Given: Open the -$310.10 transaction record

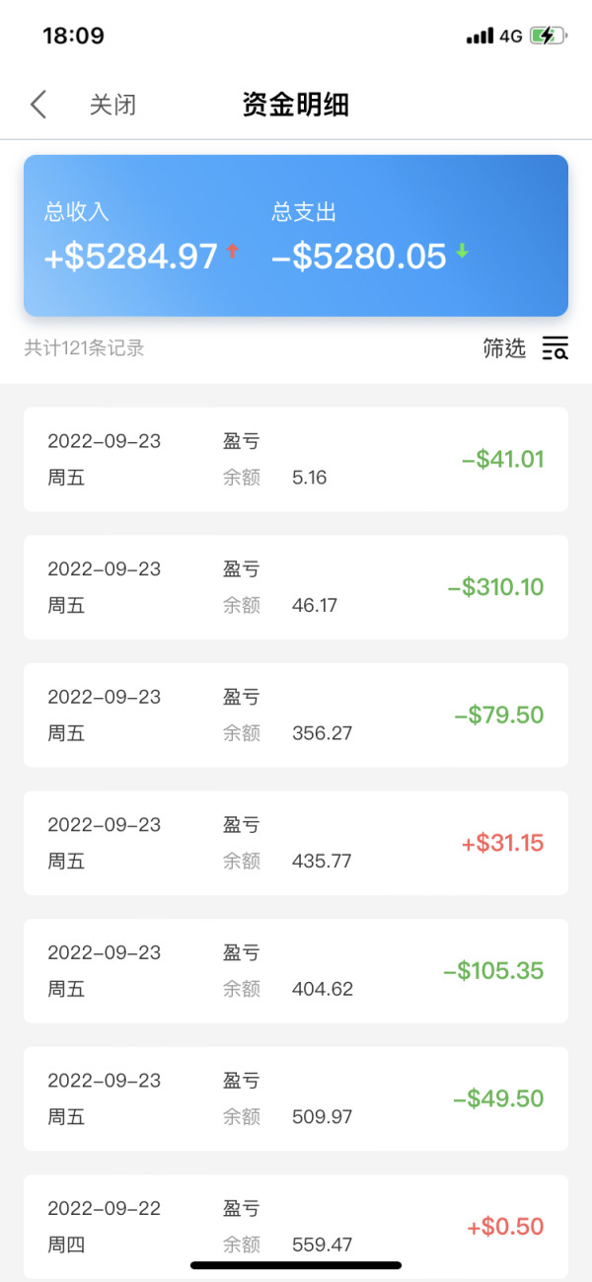Looking at the screenshot, I should click(x=296, y=587).
